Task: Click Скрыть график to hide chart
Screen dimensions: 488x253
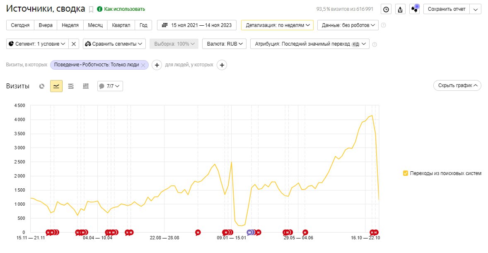Action: (x=457, y=85)
